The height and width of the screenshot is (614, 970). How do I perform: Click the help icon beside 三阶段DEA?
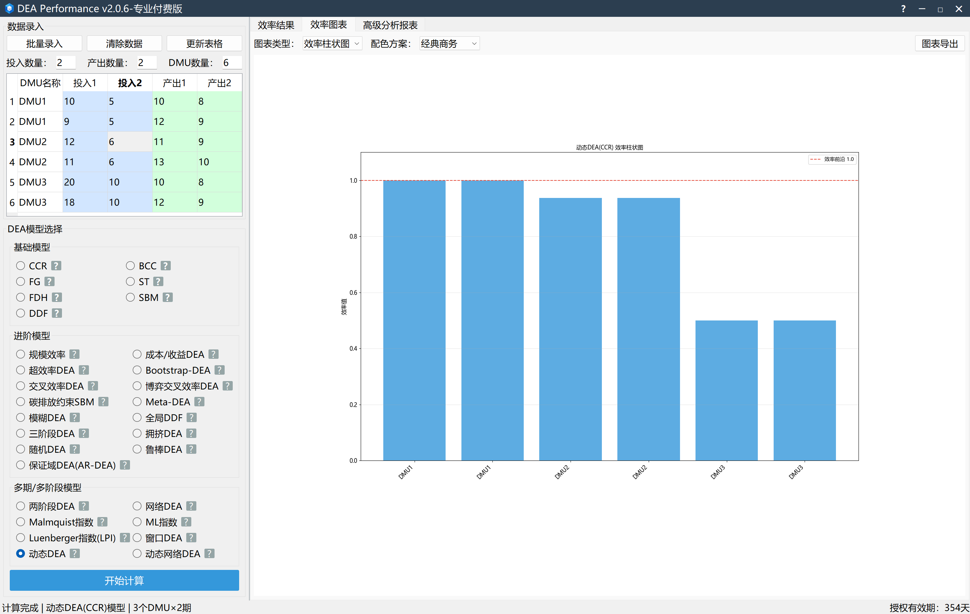click(x=84, y=433)
